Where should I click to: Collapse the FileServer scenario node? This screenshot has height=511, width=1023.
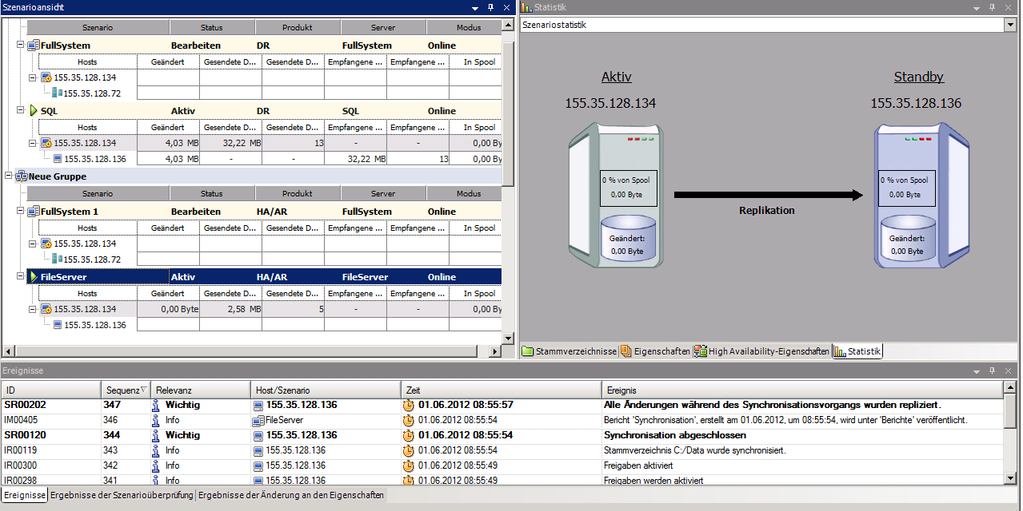pyautogui.click(x=21, y=277)
